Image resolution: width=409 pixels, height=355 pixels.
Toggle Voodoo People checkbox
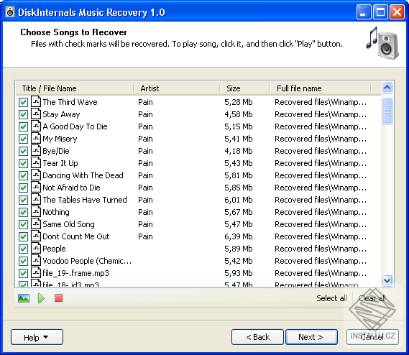(23, 262)
